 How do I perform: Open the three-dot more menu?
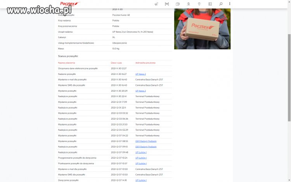pyautogui.click(x=230, y=4)
